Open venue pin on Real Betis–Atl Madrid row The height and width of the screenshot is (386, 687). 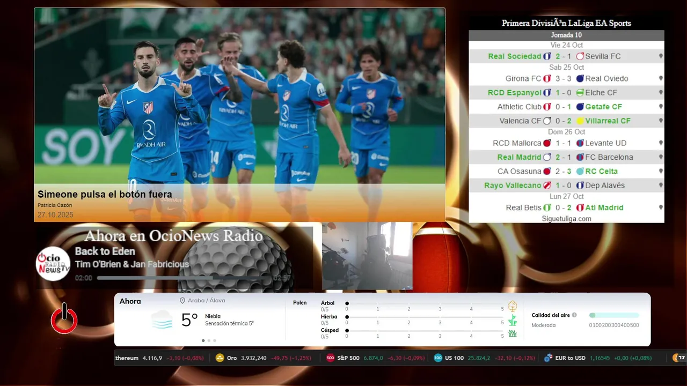[661, 207]
